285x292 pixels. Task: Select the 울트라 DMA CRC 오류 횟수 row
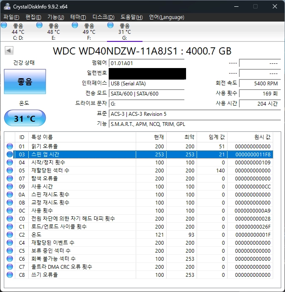[139, 267]
